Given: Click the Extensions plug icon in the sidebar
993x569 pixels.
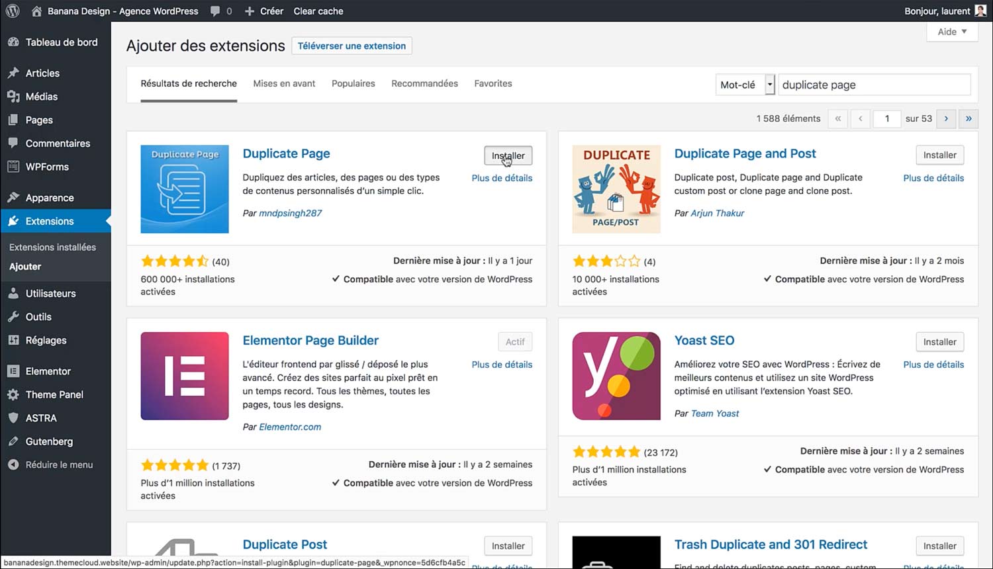Looking at the screenshot, I should coord(13,221).
